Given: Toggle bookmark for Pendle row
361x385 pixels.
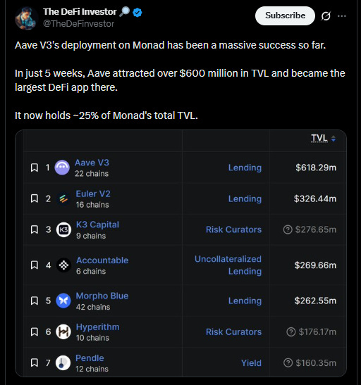Looking at the screenshot, I should coord(35,362).
